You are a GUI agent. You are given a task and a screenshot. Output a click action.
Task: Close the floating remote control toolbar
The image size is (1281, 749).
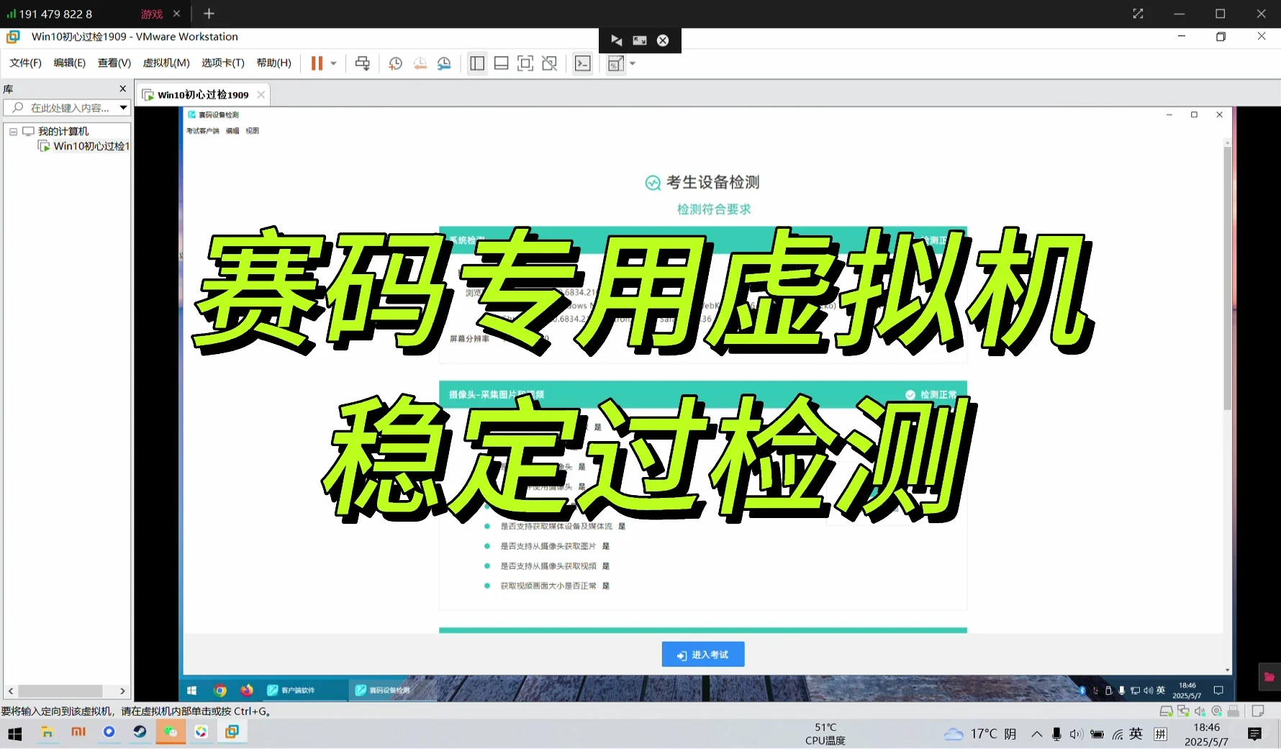663,40
